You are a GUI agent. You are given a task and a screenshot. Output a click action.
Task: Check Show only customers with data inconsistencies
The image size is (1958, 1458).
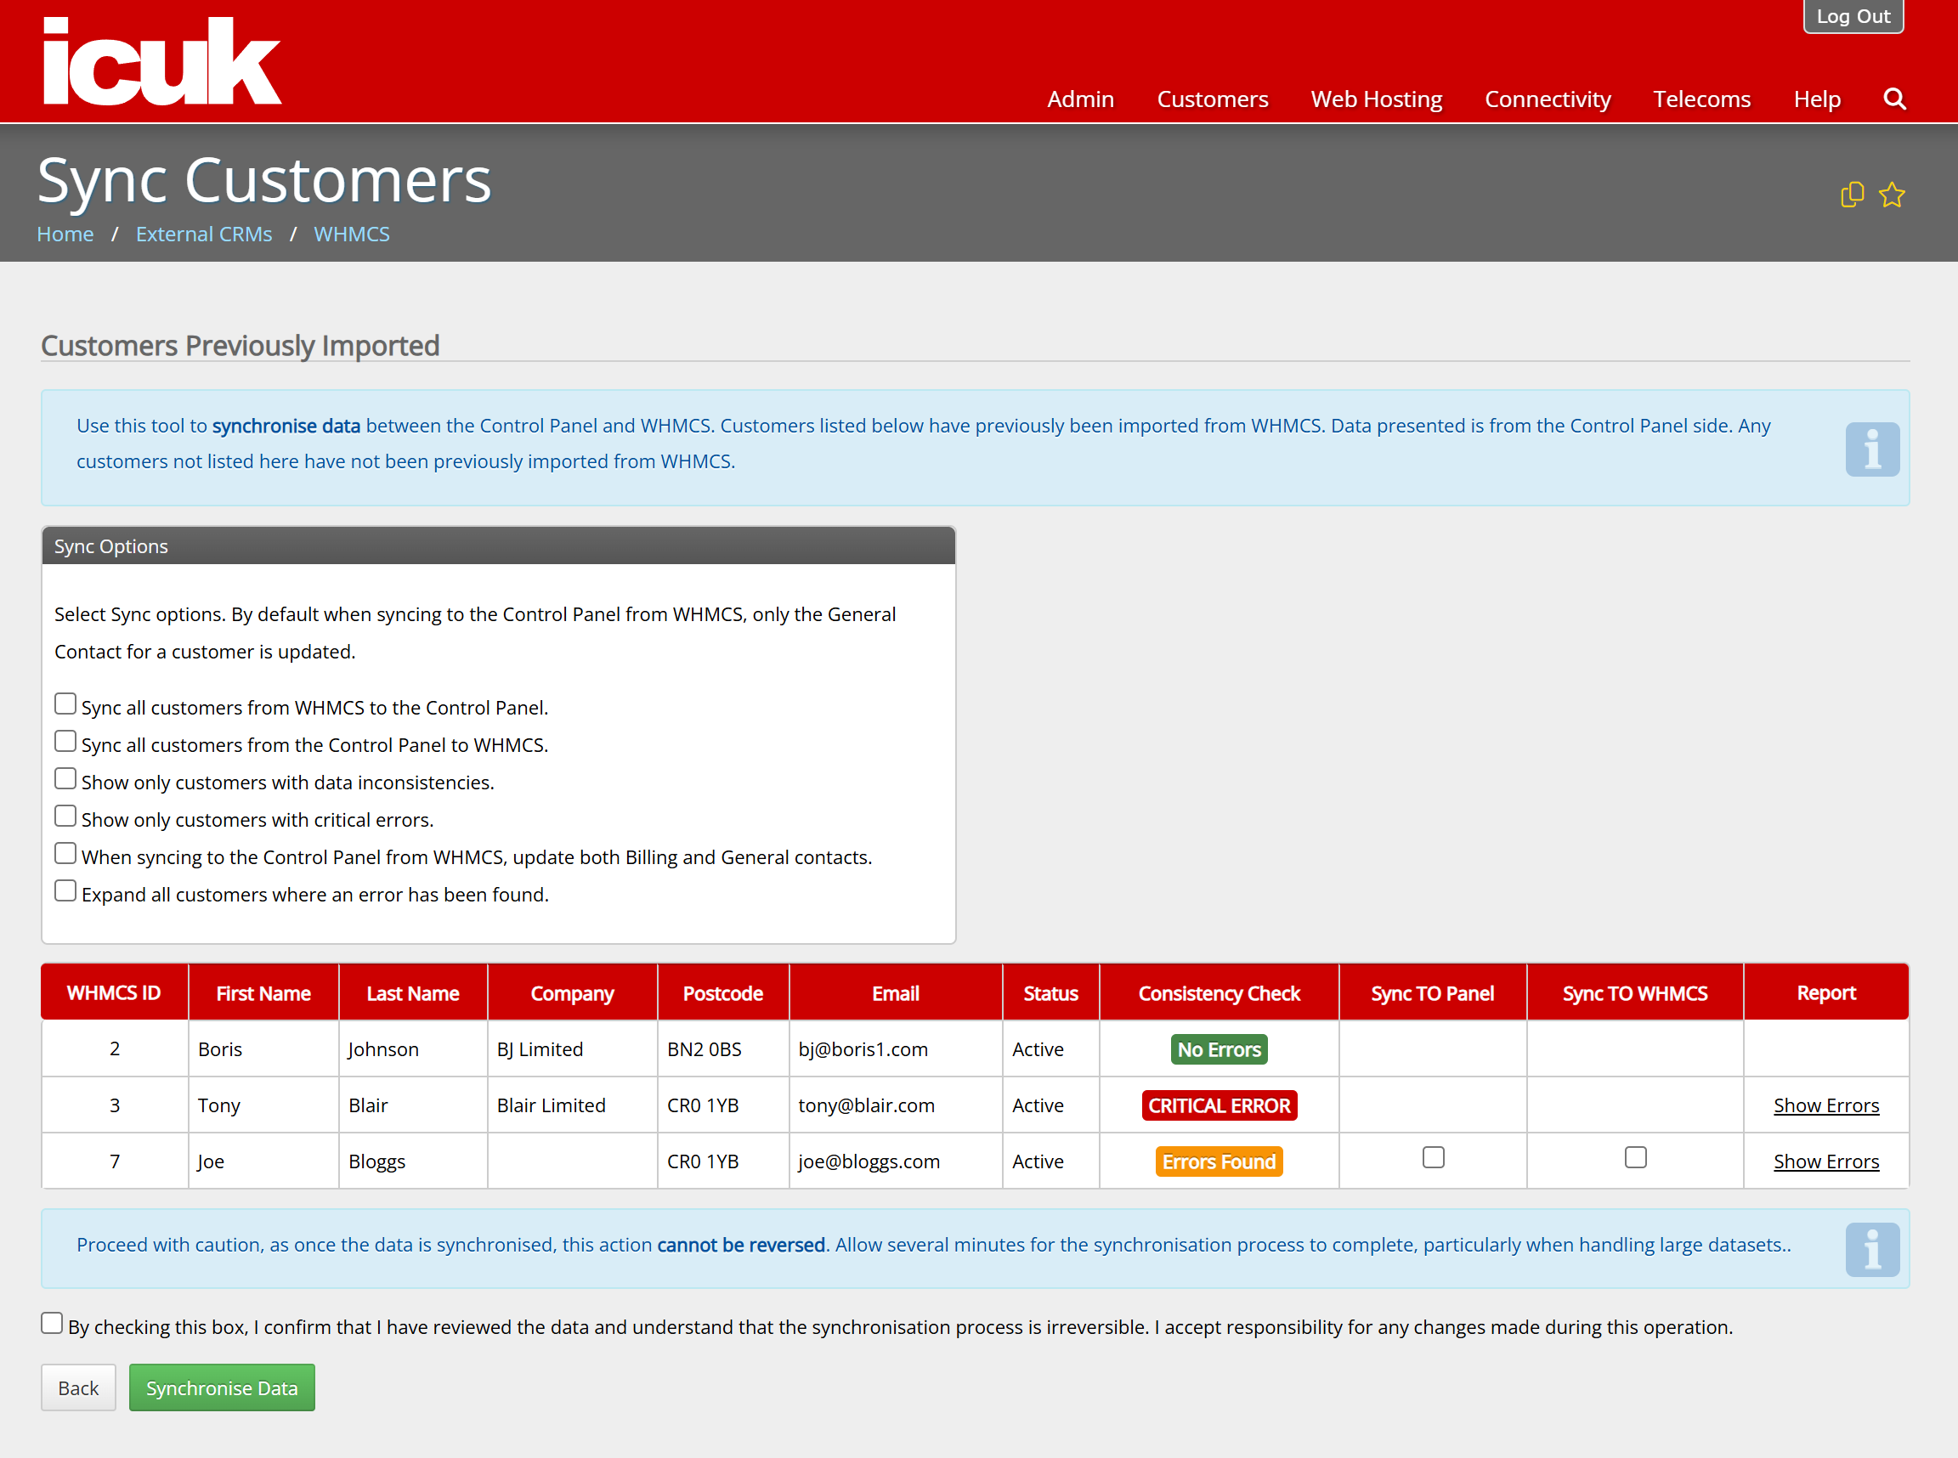[65, 778]
